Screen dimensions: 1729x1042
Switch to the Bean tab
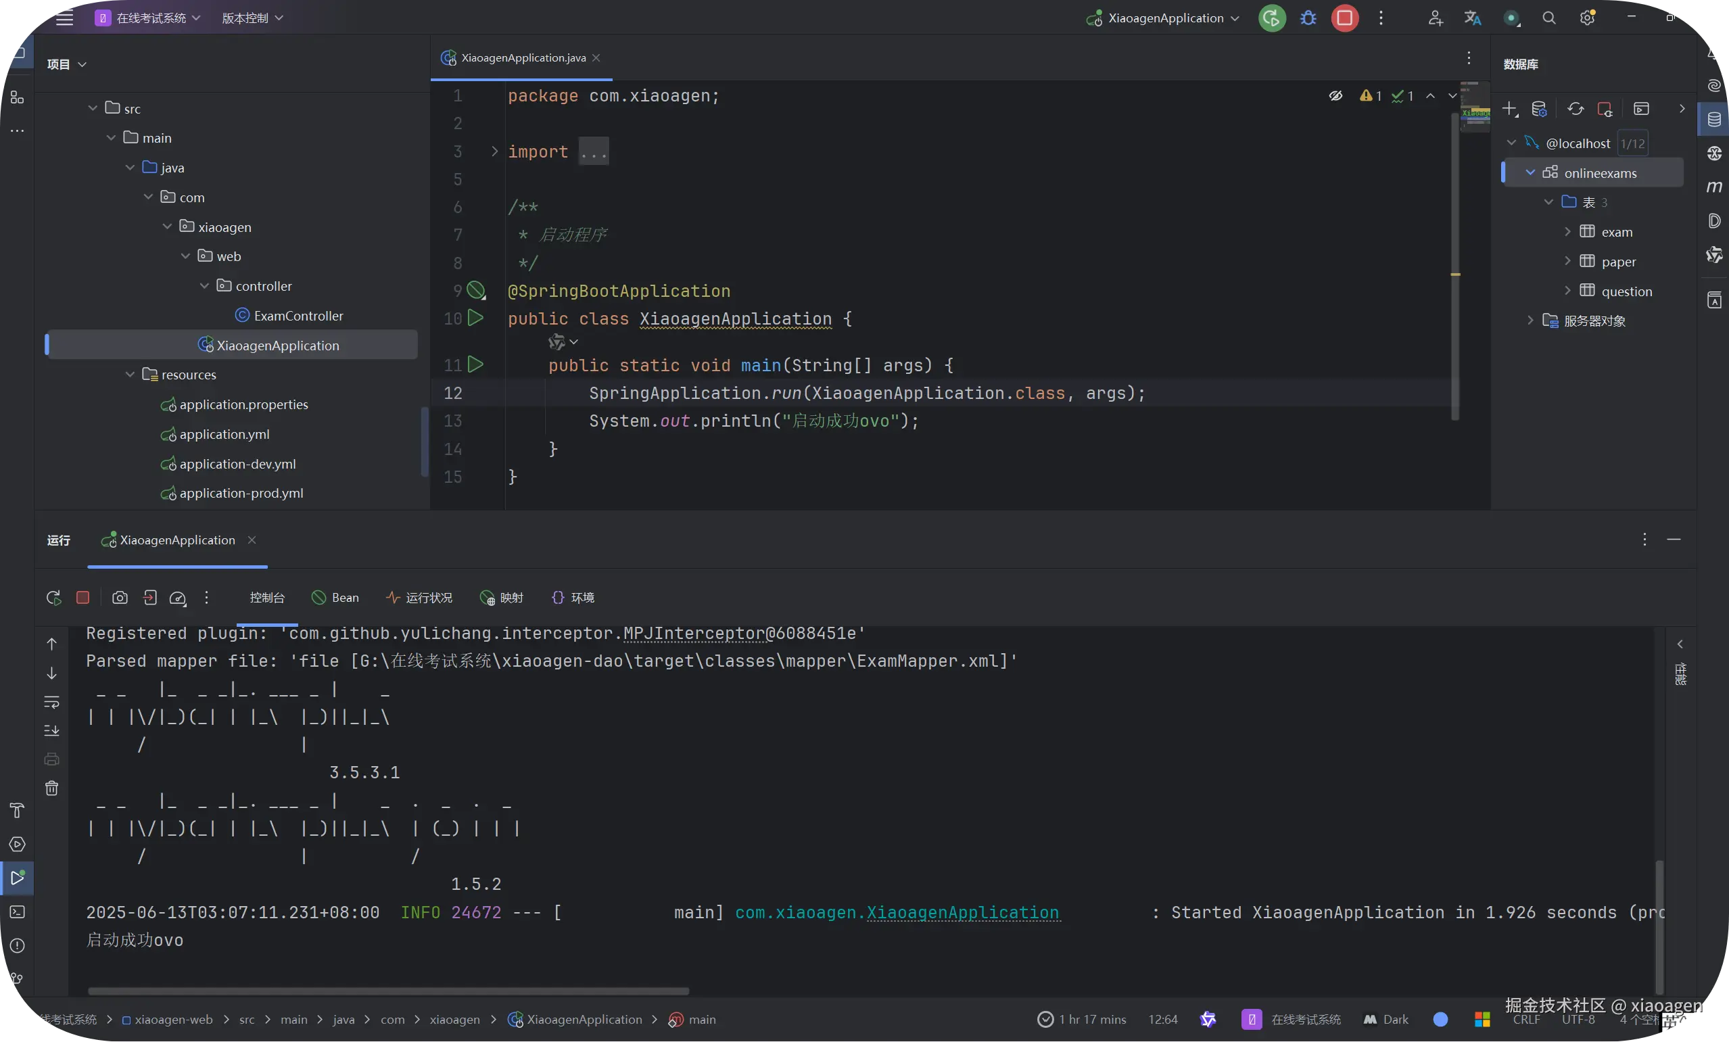[x=335, y=597]
